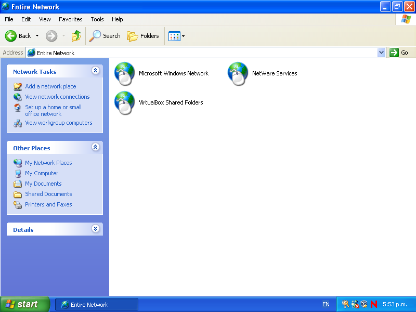This screenshot has width=416, height=312.
Task: Go to Printers and Faxes link
Action: [48, 204]
